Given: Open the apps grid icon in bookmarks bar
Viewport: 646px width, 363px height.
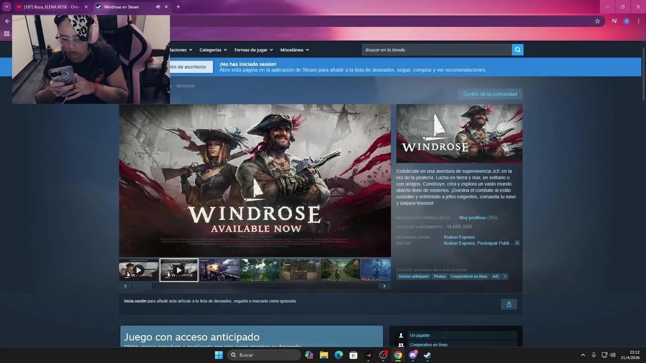Looking at the screenshot, I should tap(7, 33).
